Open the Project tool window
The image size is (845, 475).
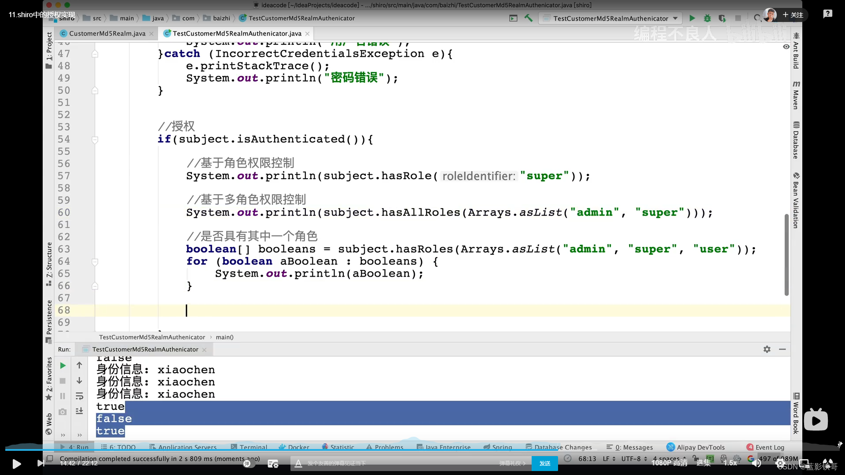click(49, 50)
